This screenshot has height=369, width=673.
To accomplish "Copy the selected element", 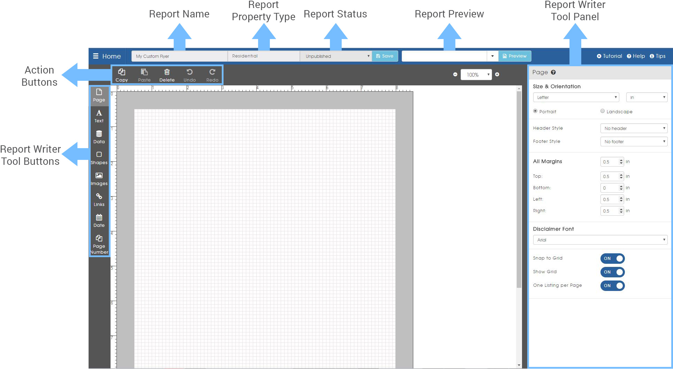I will coord(122,74).
